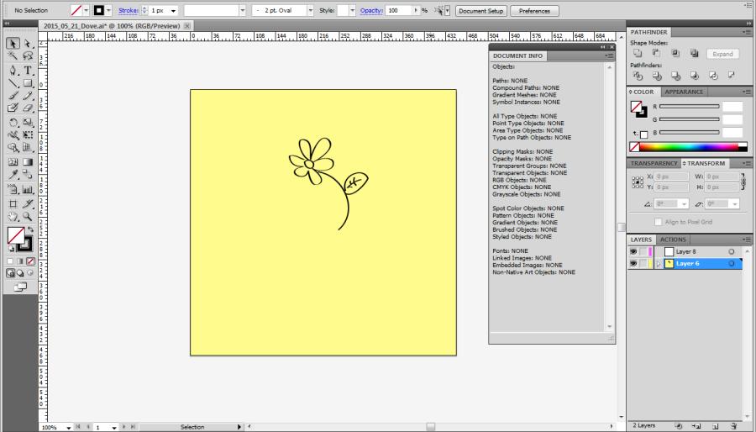Click Layer 8 target circle
756x432 pixels.
732,251
